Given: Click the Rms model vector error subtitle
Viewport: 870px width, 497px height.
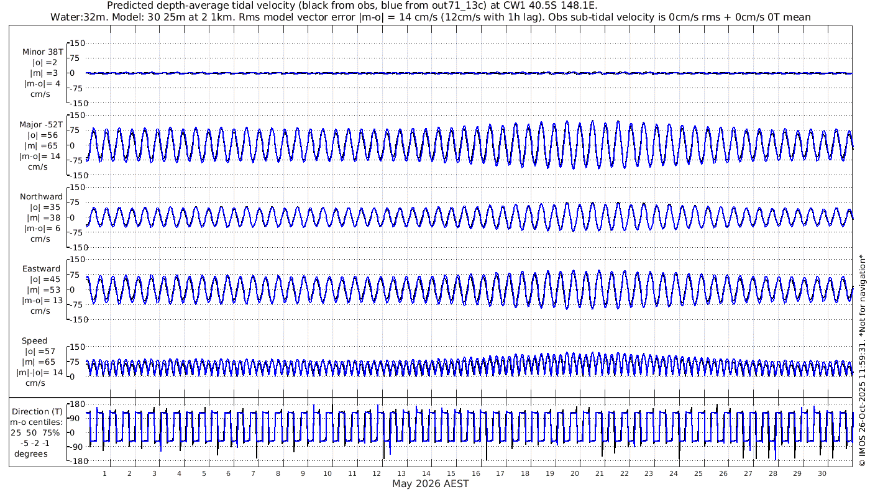Looking at the screenshot, I should [x=430, y=17].
